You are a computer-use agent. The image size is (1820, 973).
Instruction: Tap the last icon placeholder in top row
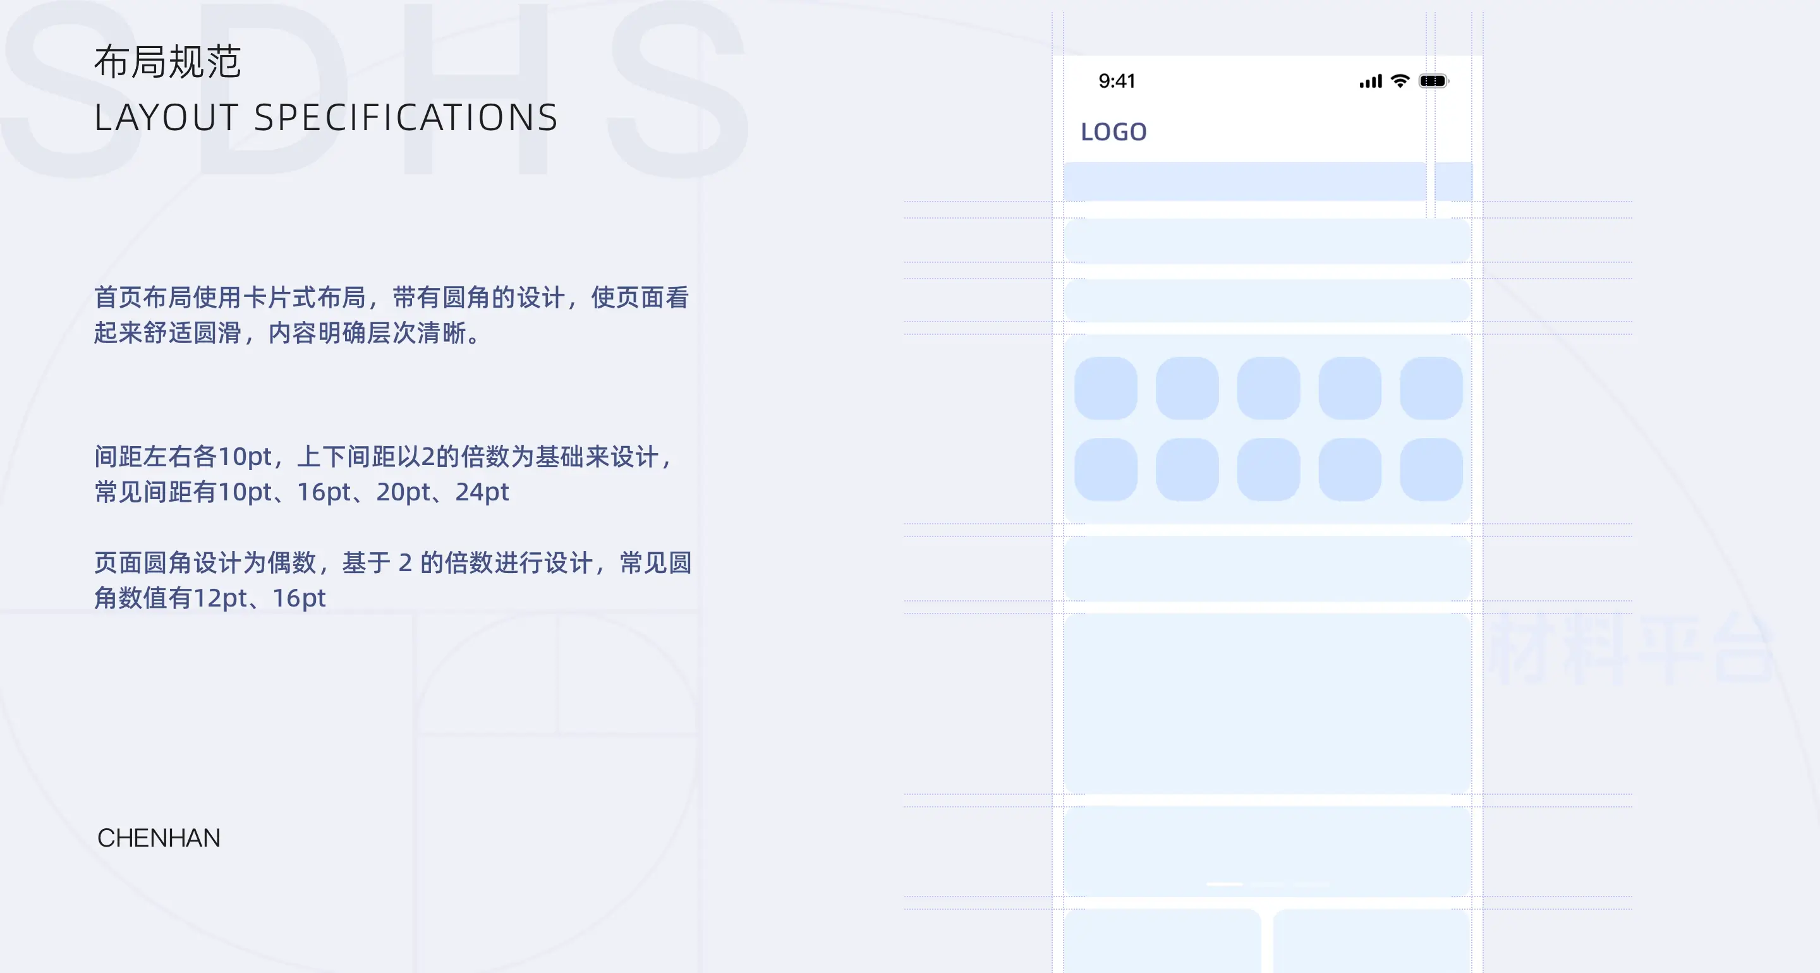click(1431, 388)
